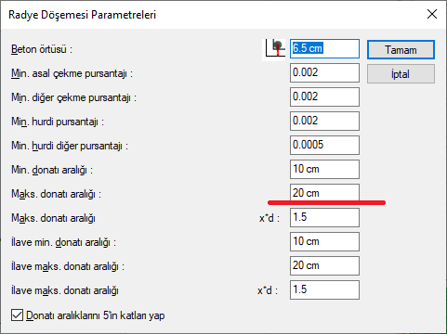447x334 pixels.
Task: Edit Min. asal çekme pursantajı field
Action: click(x=324, y=72)
